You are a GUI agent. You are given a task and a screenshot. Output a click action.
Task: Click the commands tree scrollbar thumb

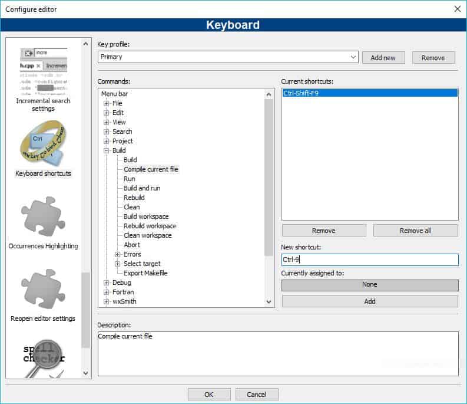click(269, 178)
